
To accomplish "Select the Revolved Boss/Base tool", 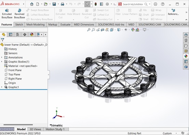I will point(19,14).
